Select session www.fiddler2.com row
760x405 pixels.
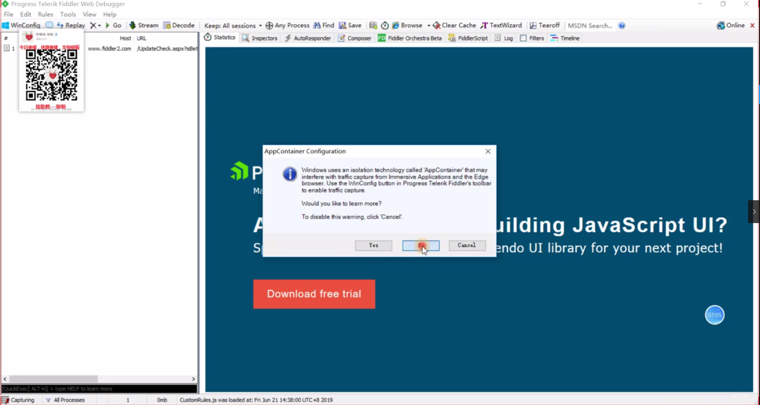(100, 48)
